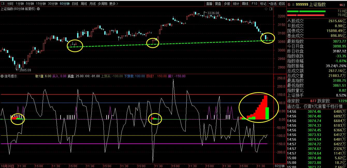Image resolution: width=347 pixels, height=168 pixels.
Task: Select the 15分钟 period tab
Action: 41,4
